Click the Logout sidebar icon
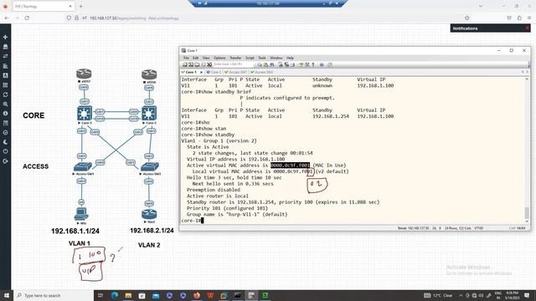Viewport: 536px width, 301px height. 5,161
